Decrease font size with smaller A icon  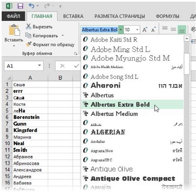153,30
